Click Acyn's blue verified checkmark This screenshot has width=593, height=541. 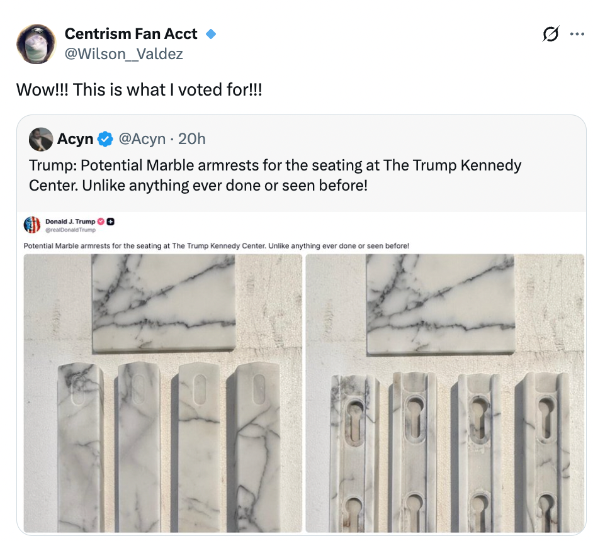pos(104,139)
